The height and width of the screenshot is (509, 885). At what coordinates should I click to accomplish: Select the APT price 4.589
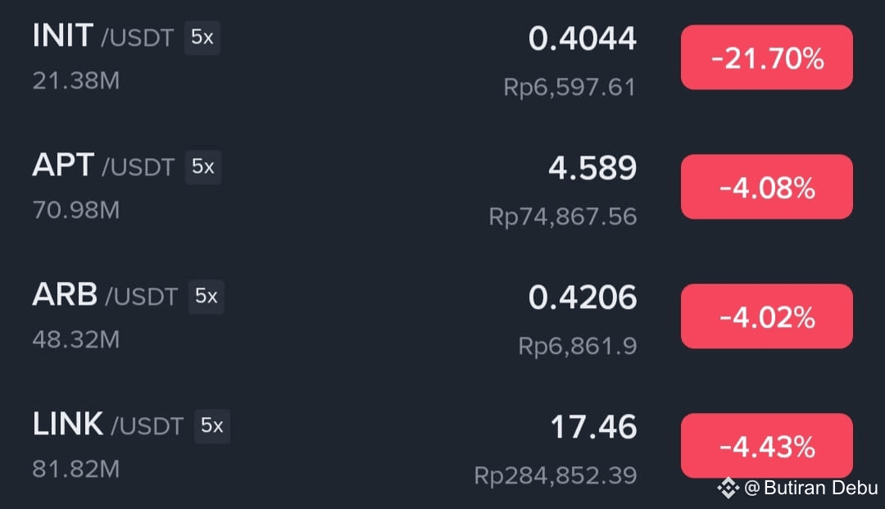592,168
